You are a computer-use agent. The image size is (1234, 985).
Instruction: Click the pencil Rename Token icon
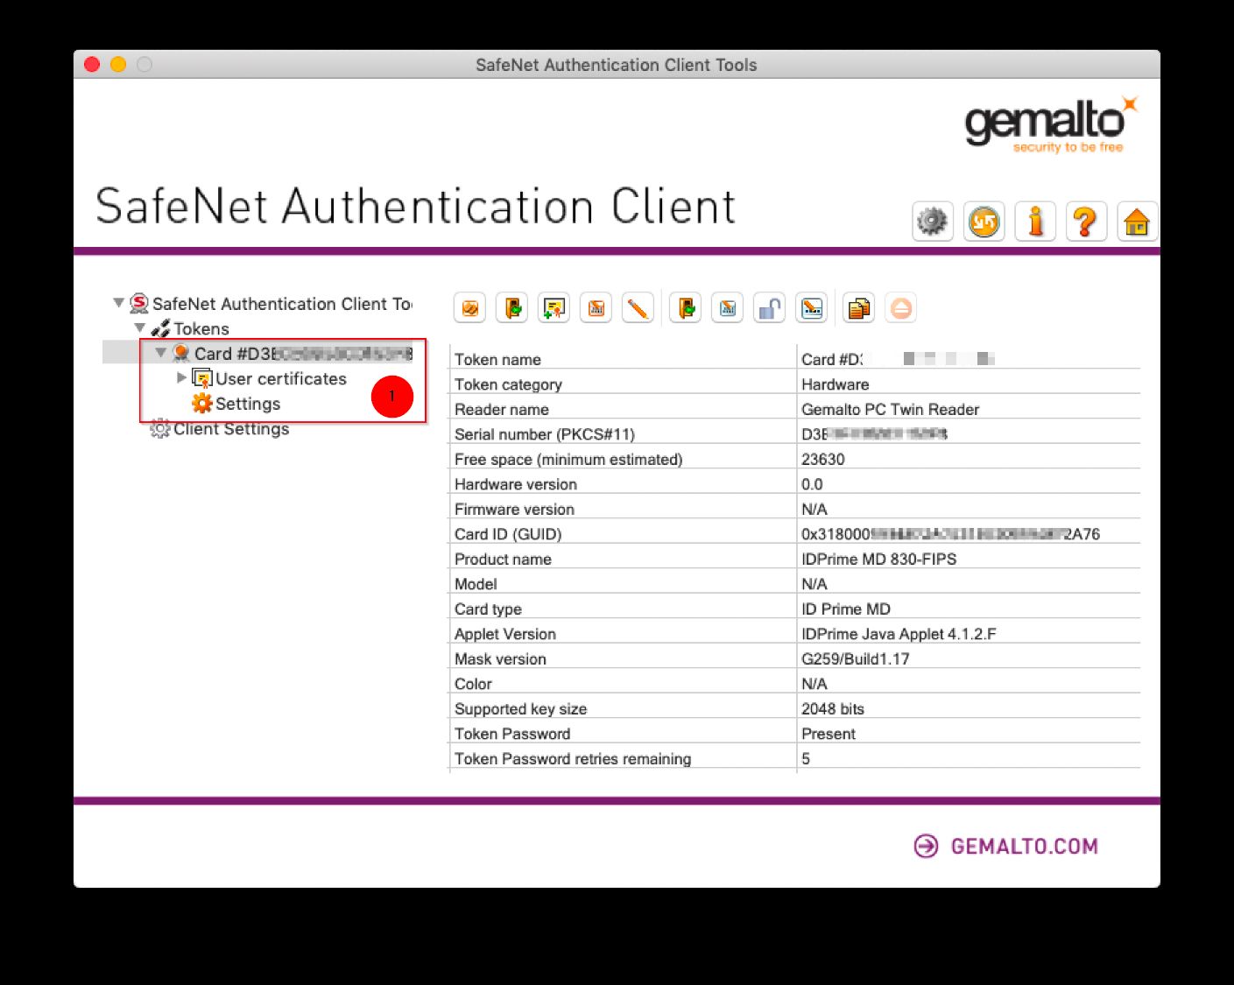638,308
